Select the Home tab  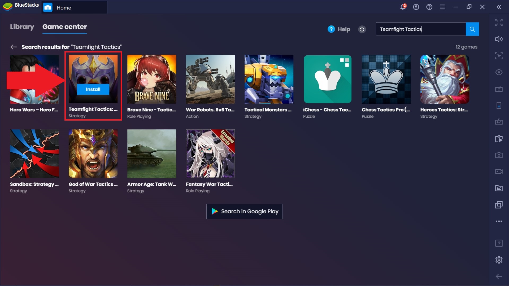(x=74, y=8)
